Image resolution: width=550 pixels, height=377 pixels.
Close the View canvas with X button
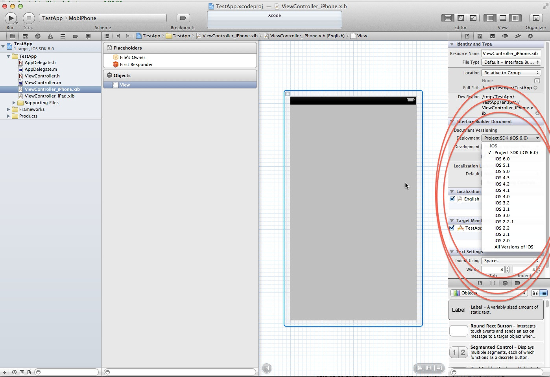click(x=288, y=94)
